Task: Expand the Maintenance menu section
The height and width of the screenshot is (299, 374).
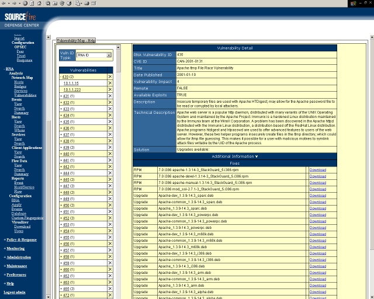Action: (x=16, y=266)
